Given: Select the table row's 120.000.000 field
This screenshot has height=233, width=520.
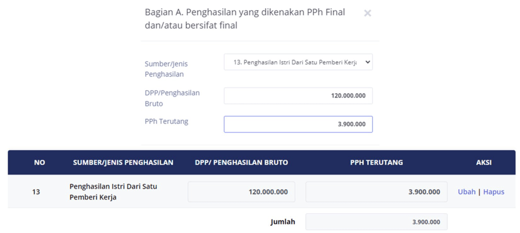Looking at the screenshot, I should (x=241, y=192).
